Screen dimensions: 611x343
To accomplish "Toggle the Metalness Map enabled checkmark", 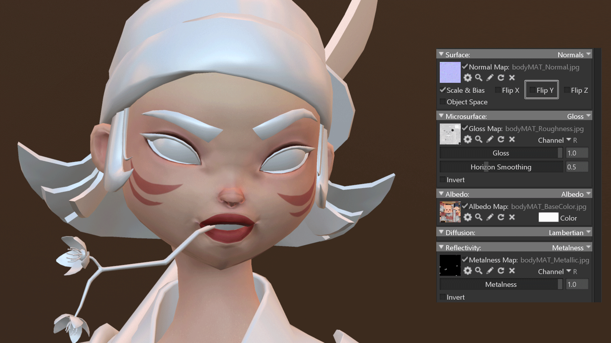I will [x=465, y=259].
